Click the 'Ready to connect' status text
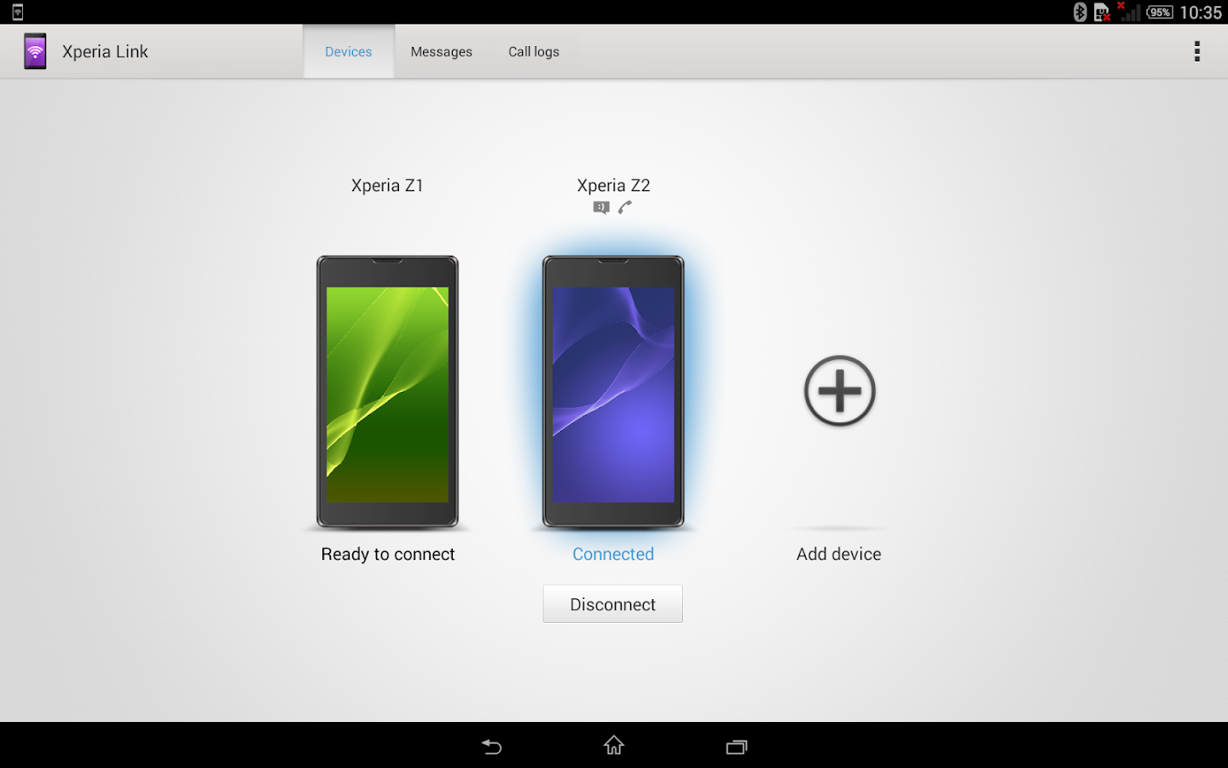The width and height of the screenshot is (1228, 768). tap(388, 554)
